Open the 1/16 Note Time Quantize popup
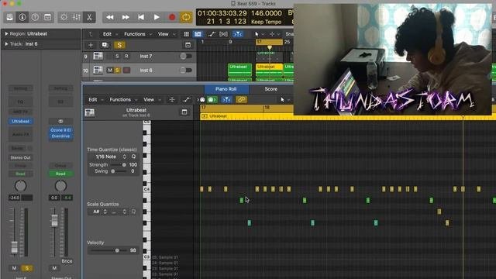 coord(108,157)
